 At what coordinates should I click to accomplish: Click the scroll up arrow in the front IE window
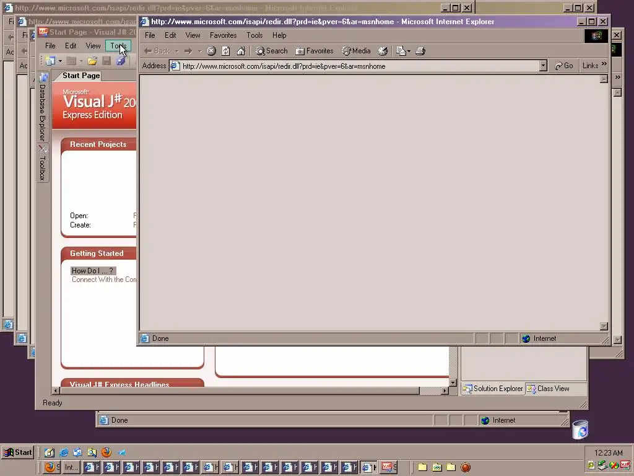(x=604, y=79)
